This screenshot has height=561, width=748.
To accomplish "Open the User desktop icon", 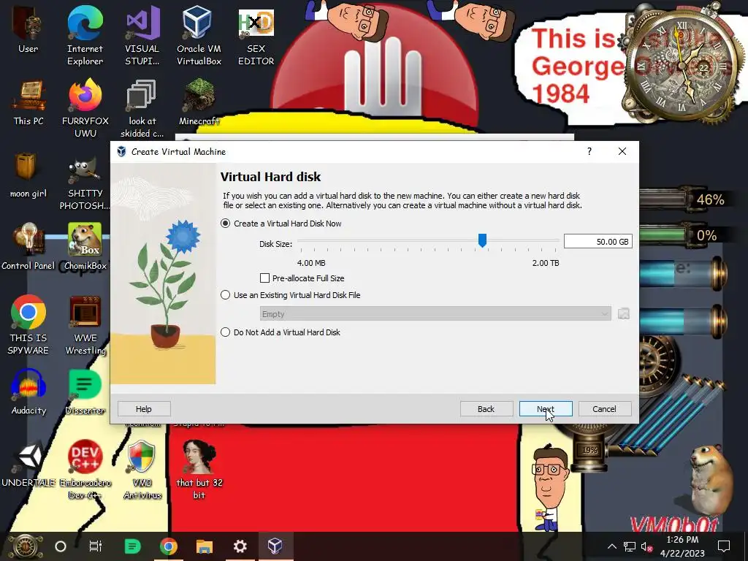I will coord(28,29).
